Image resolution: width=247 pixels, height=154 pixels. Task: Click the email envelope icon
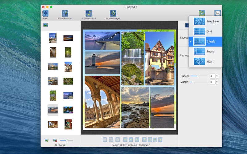217,13
